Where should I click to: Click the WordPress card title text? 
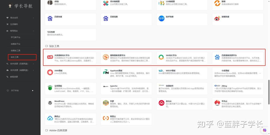coord(59,101)
